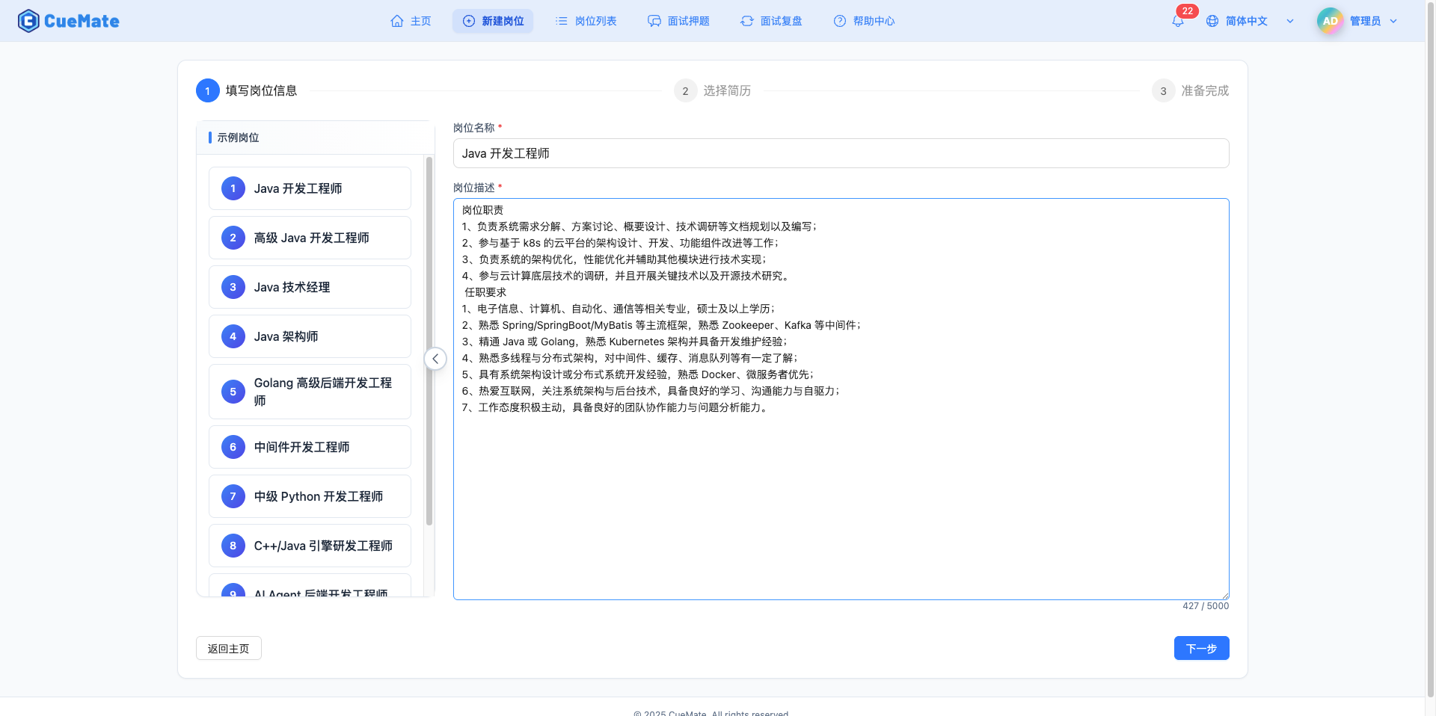Screen dimensions: 1436x716
Task: Click the help center question icon
Action: click(x=840, y=21)
